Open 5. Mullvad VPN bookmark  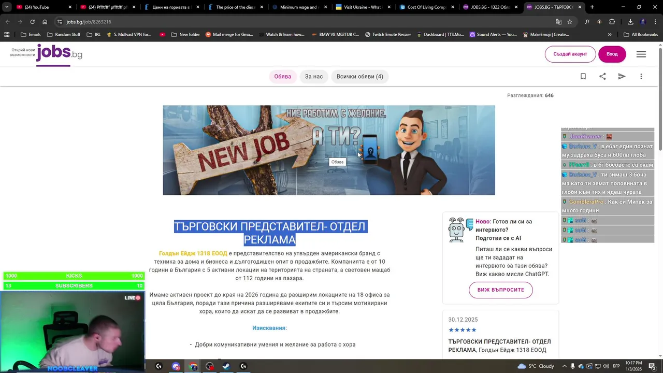point(128,35)
